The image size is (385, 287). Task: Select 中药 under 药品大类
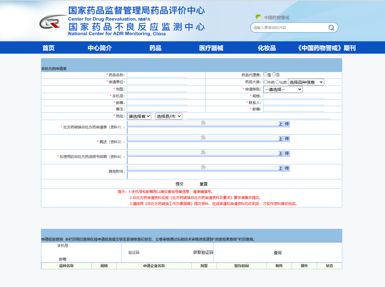pyautogui.click(x=266, y=82)
